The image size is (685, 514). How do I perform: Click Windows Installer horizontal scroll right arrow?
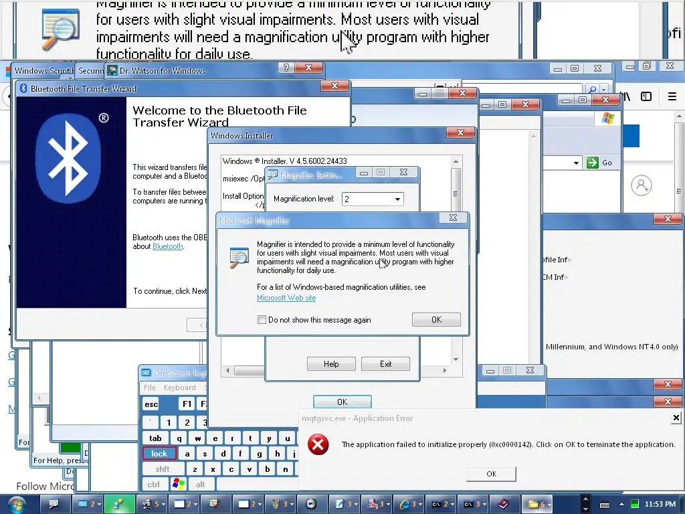coord(445,370)
